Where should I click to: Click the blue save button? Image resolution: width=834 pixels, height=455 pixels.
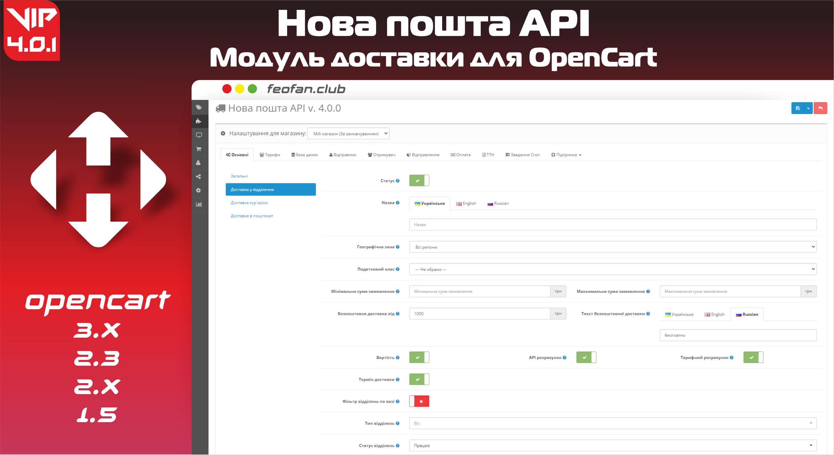tap(798, 108)
